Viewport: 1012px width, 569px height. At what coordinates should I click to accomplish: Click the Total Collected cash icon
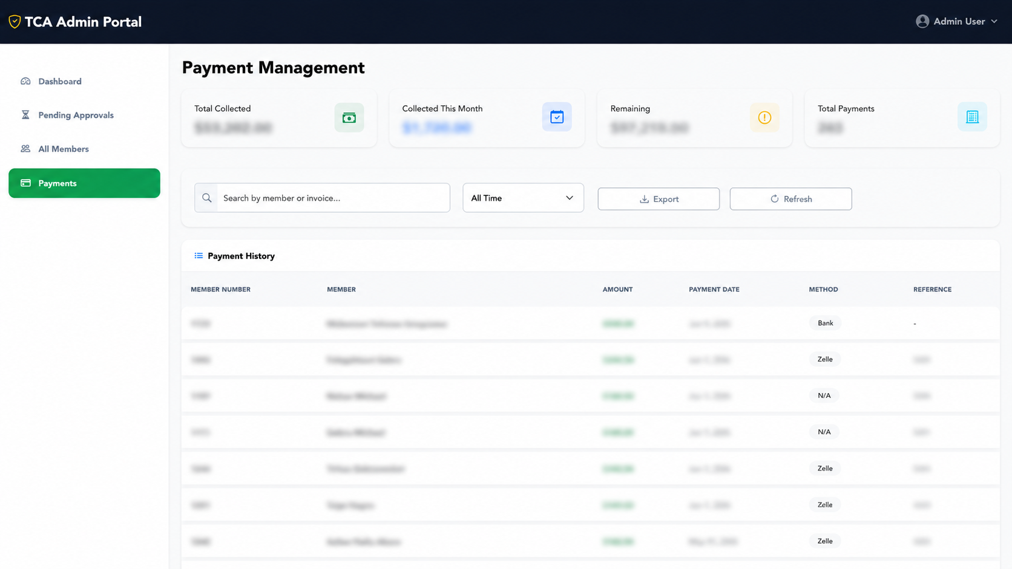tap(349, 117)
